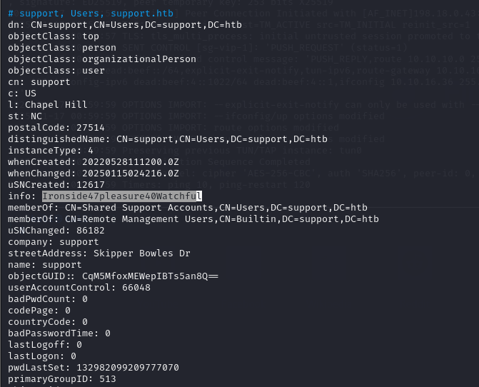Click the "badPasswordTime: 0" line
Screen dimensions: 479x387
coord(59,333)
